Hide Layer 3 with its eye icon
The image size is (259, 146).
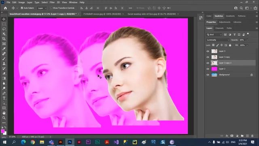[x=208, y=51]
